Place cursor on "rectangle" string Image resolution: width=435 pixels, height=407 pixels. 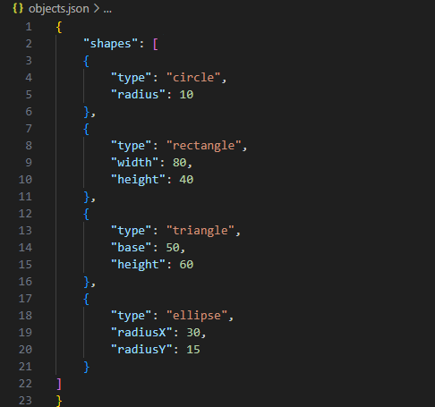click(204, 146)
